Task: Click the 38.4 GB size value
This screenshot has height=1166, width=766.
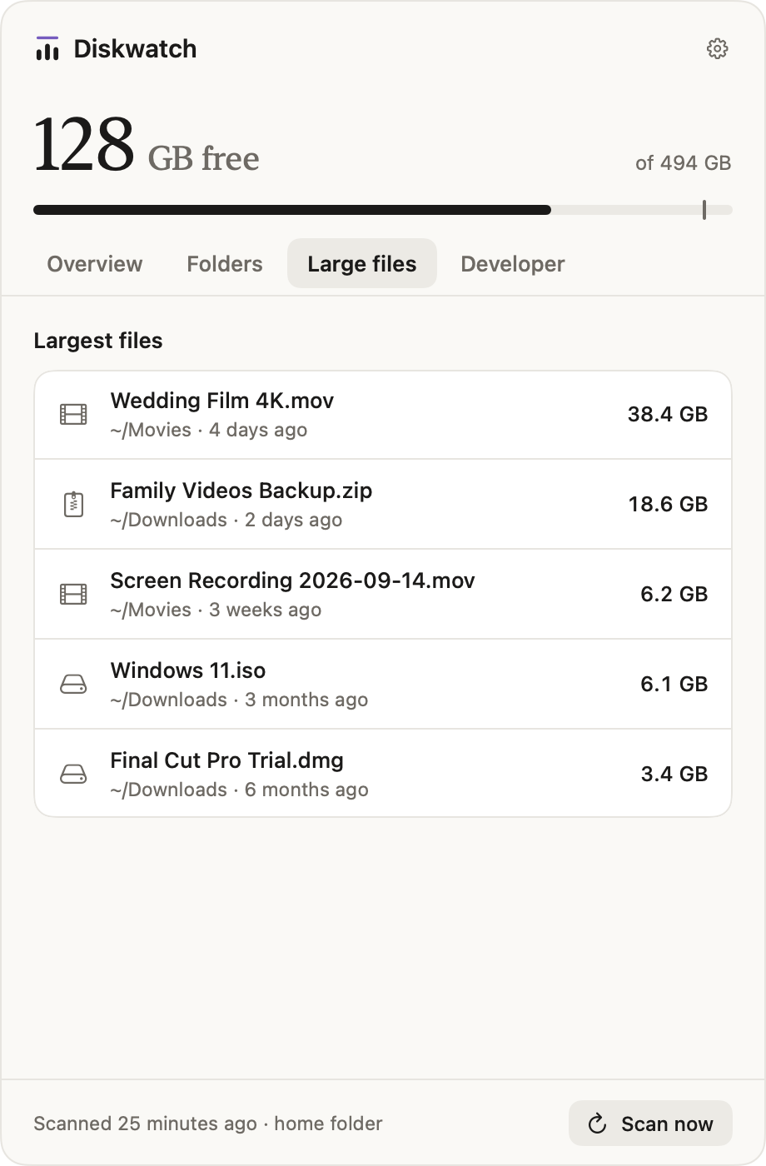Action: (668, 414)
